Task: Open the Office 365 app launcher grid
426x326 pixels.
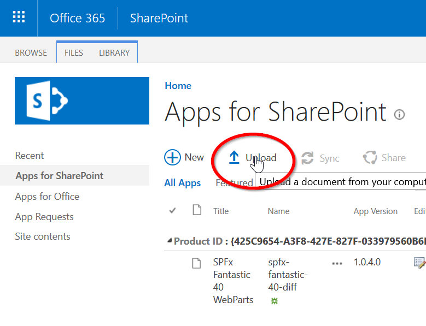Action: 19,17
